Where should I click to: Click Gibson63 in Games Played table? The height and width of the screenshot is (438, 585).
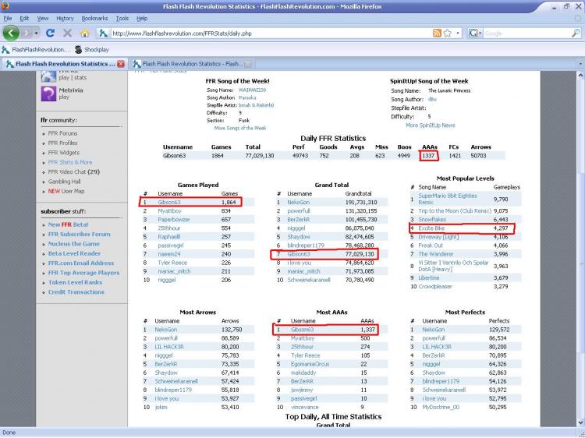(x=169, y=203)
